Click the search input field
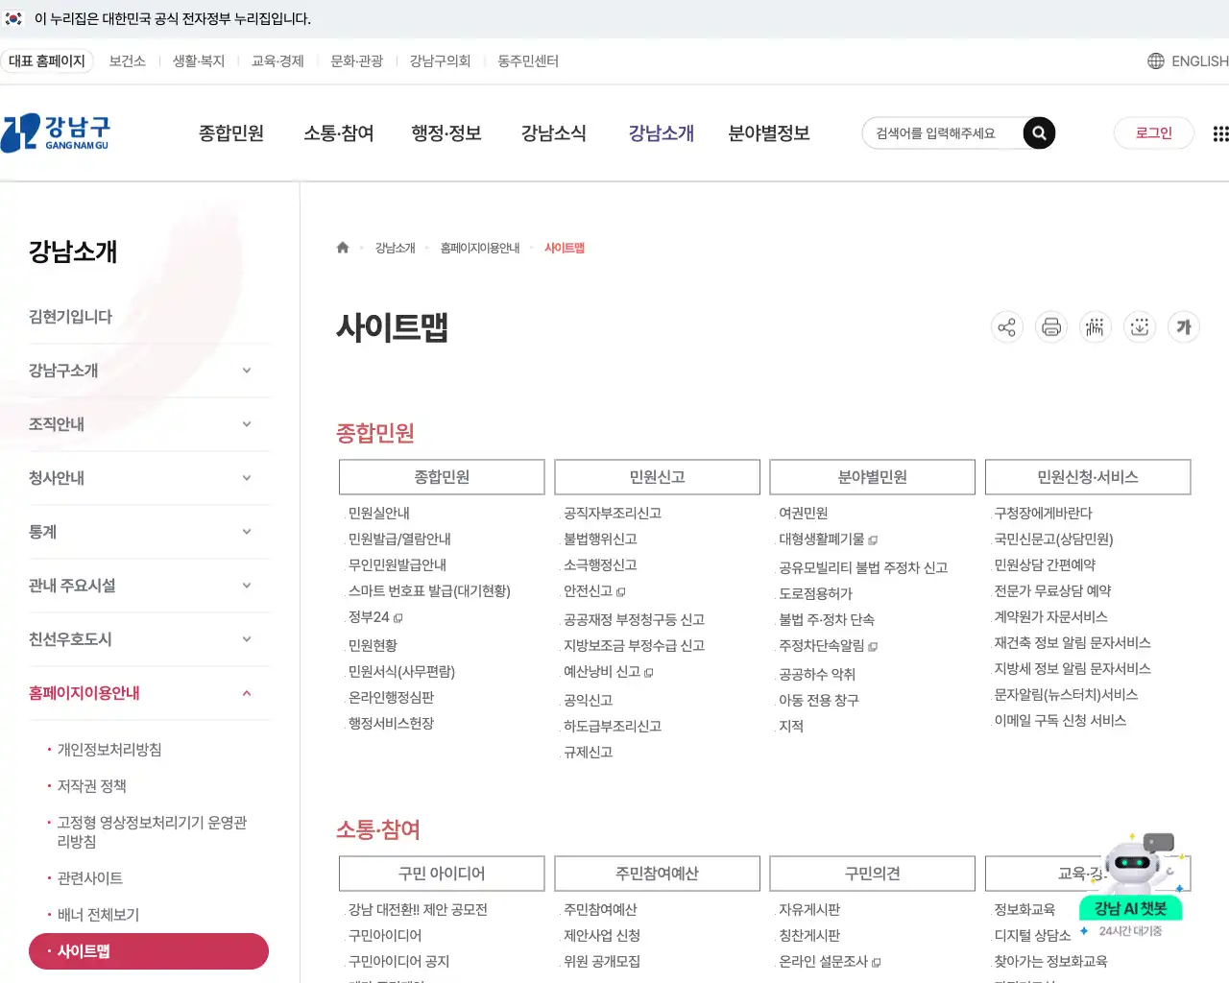 (x=943, y=133)
